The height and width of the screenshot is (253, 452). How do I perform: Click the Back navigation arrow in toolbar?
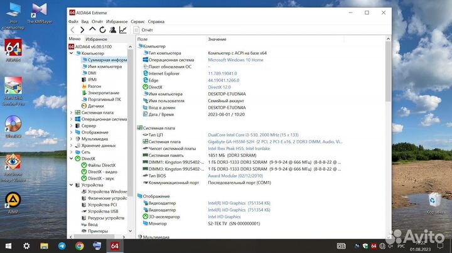point(73,30)
